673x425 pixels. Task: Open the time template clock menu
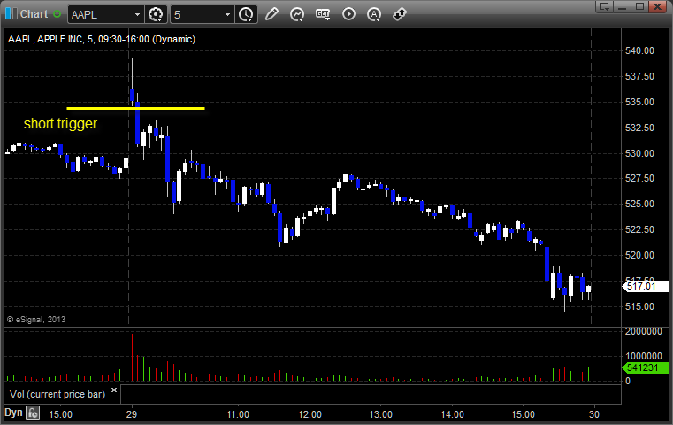point(246,15)
